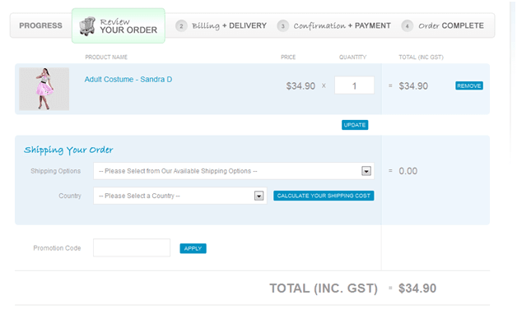Screen dimensions: 517x309
Task: Apply the promotion code
Action: [x=193, y=248]
